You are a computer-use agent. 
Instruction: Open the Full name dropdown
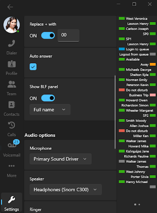coord(50,109)
